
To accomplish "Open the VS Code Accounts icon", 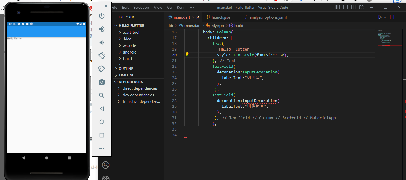I will tap(105, 165).
